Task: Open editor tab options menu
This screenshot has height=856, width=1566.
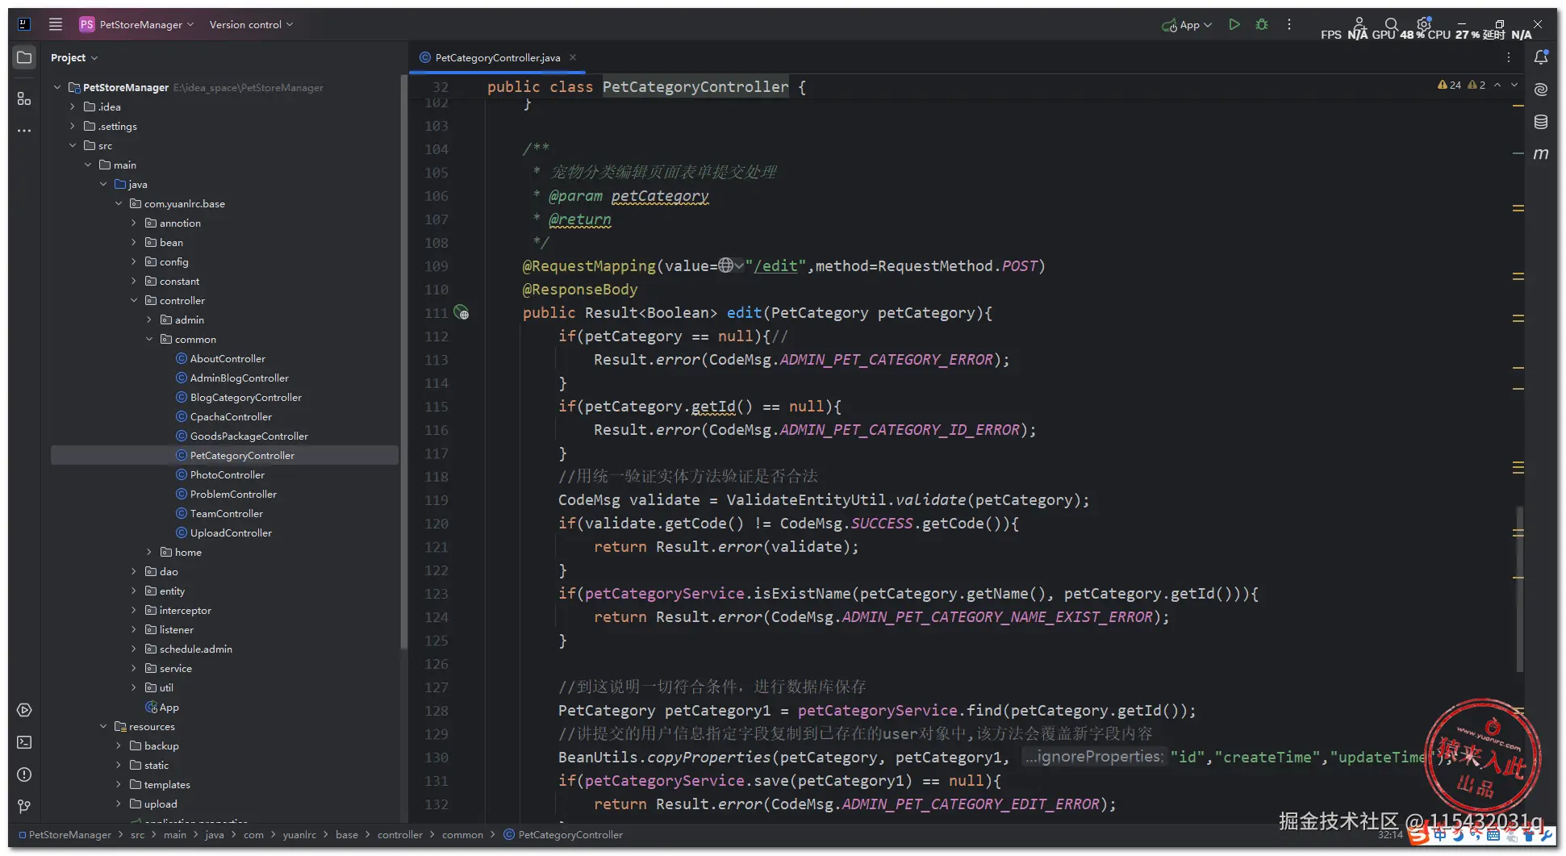Action: (1509, 57)
